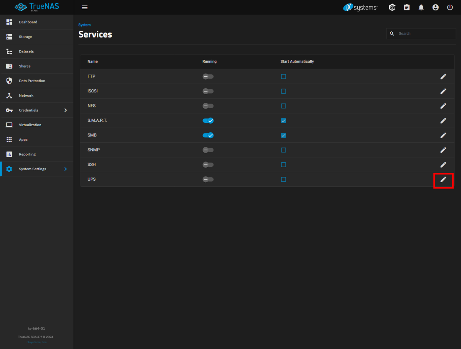Screen dimensions: 461x349
Task: Click the Name column header
Action: 93,61
